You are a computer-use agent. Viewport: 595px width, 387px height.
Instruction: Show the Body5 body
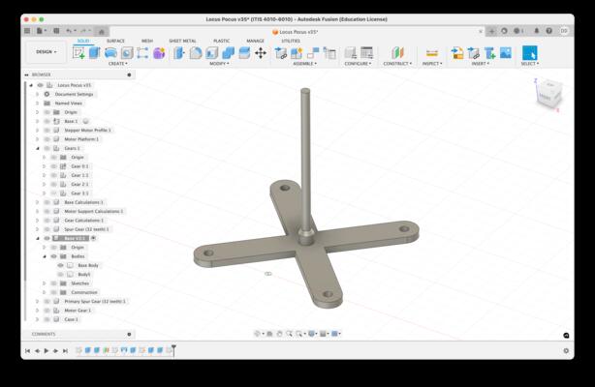click(x=60, y=275)
